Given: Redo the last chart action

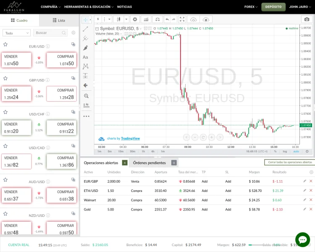Looking at the screenshot, I should coord(173,19).
